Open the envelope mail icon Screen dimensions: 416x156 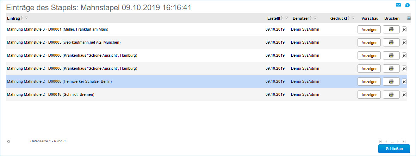click(398, 5)
